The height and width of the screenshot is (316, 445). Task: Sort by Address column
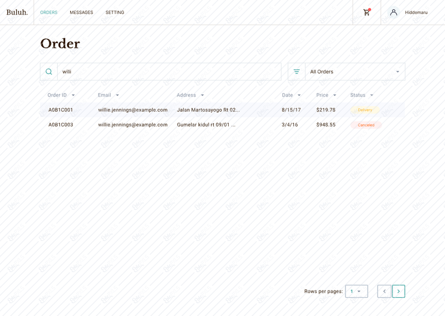tap(190, 95)
